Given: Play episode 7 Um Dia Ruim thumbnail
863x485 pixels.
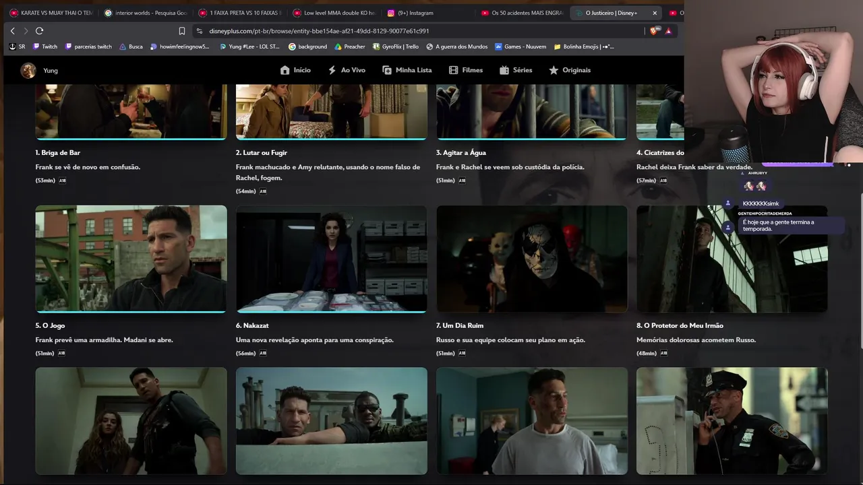Looking at the screenshot, I should pyautogui.click(x=531, y=259).
